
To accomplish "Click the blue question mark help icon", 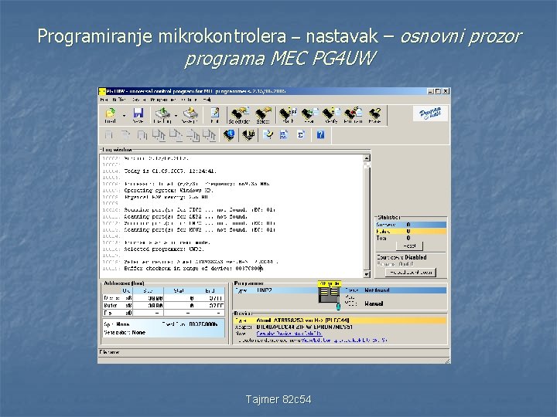I will point(320,134).
